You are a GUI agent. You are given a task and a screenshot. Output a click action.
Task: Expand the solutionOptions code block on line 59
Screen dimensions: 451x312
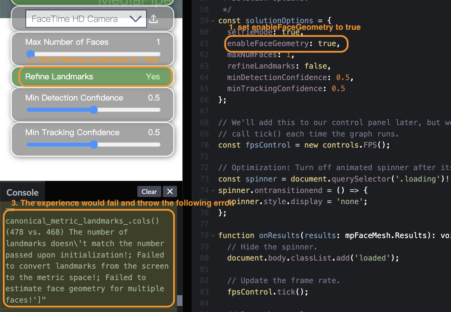pyautogui.click(x=212, y=20)
